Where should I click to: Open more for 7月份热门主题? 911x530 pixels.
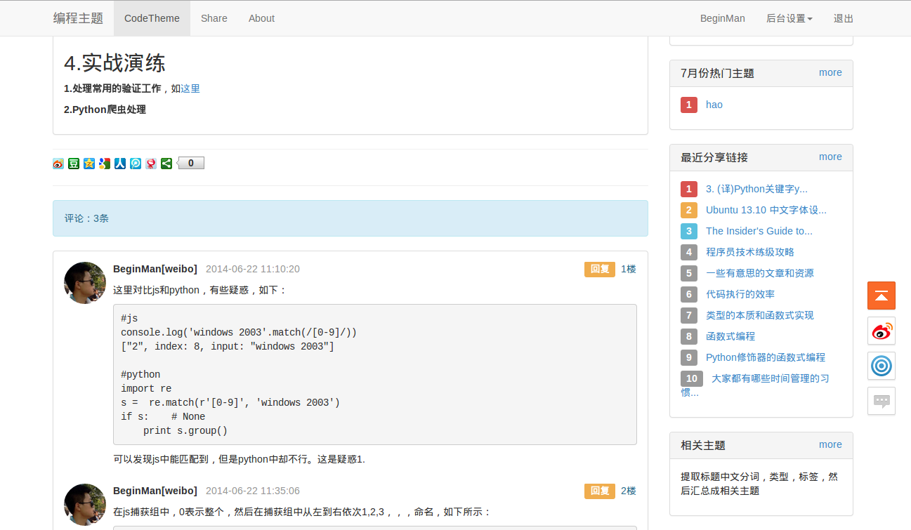coord(830,72)
